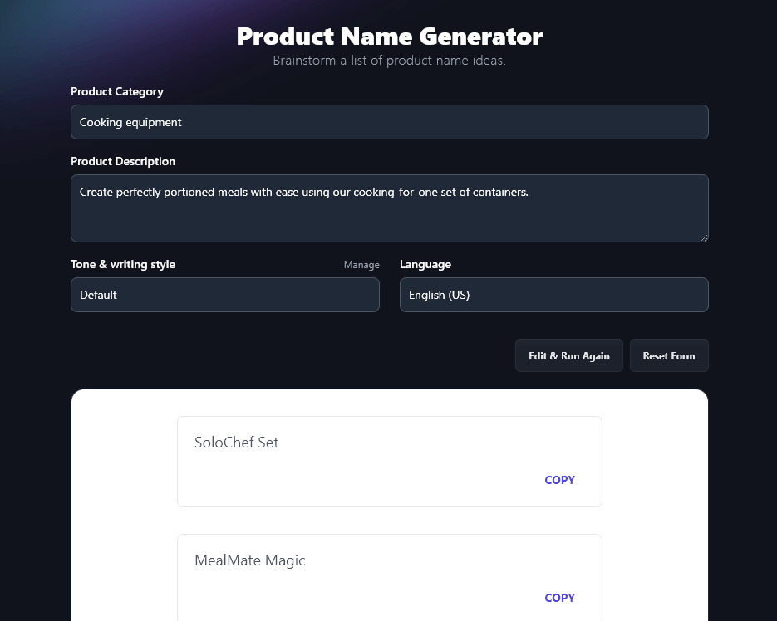Click the Brainstorm subtitle text
777x621 pixels.
coord(389,60)
